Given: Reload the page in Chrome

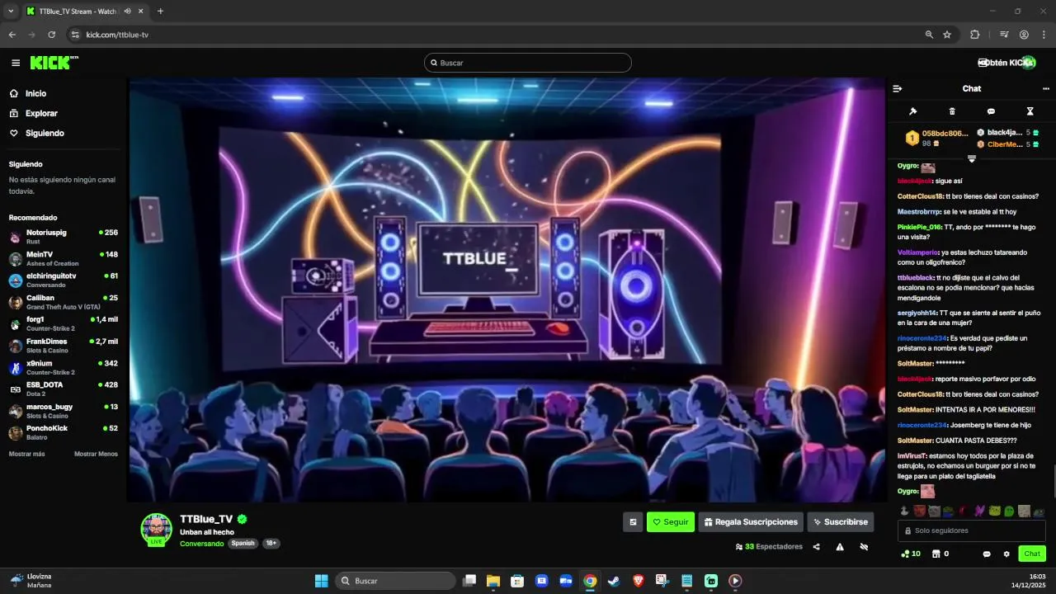Looking at the screenshot, I should coord(51,35).
